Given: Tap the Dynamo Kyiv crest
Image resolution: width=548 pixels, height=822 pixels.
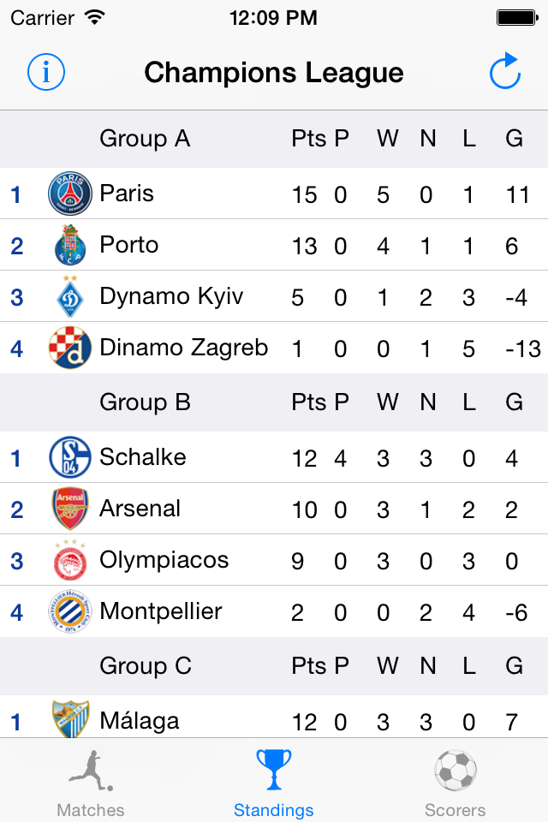Looking at the screenshot, I should (69, 297).
